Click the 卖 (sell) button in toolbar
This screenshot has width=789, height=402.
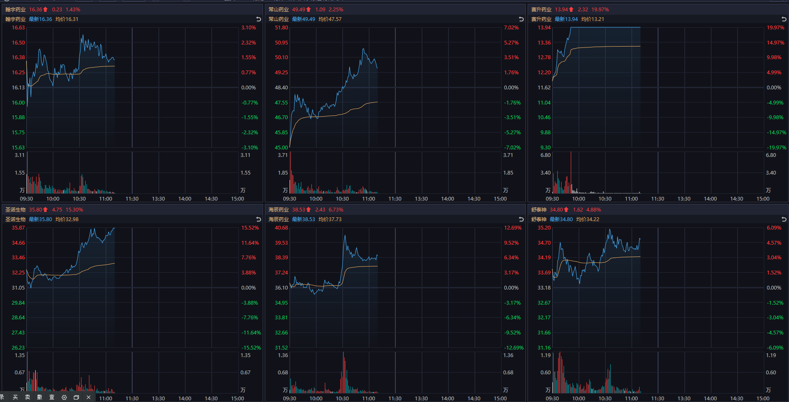click(28, 397)
